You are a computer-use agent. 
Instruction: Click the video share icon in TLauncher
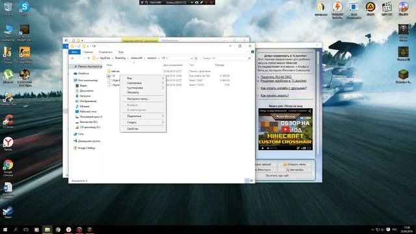[x=309, y=111]
